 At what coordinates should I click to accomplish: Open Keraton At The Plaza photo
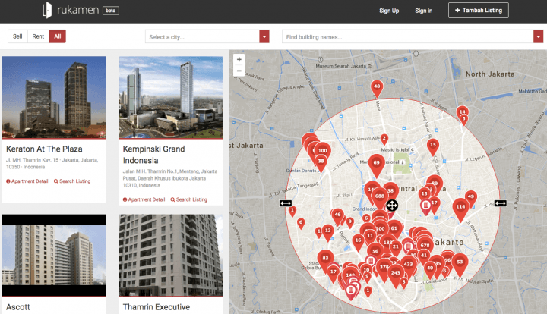54,98
